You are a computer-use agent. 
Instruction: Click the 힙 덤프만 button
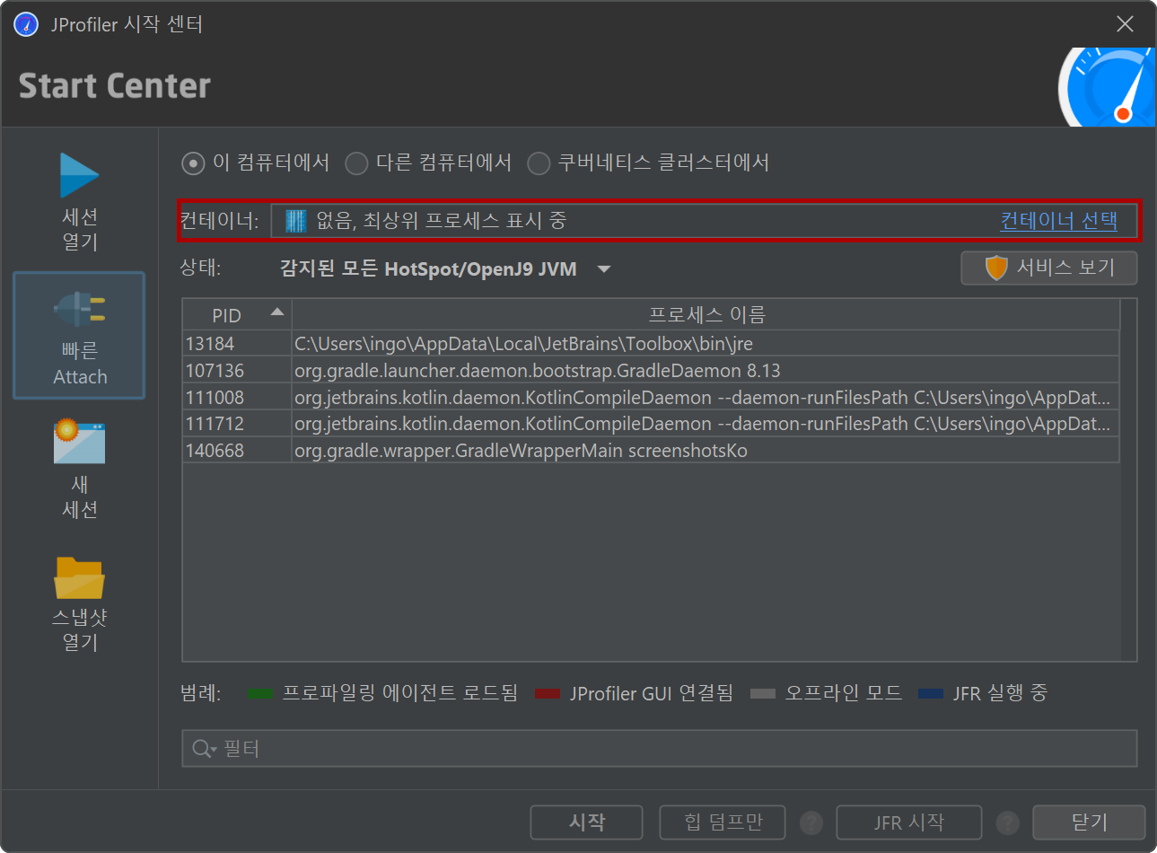click(x=723, y=822)
